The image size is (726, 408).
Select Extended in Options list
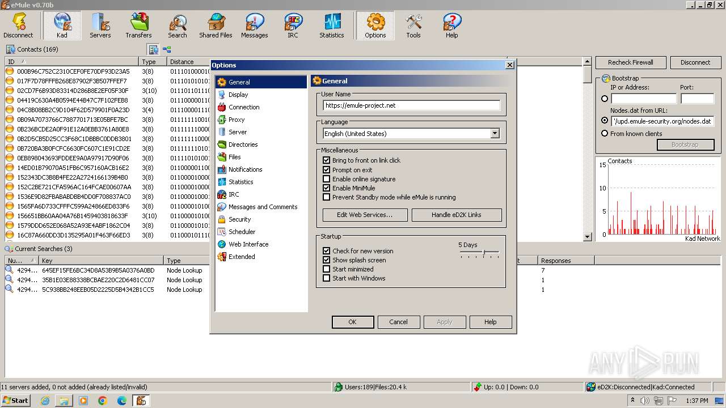[x=242, y=257]
